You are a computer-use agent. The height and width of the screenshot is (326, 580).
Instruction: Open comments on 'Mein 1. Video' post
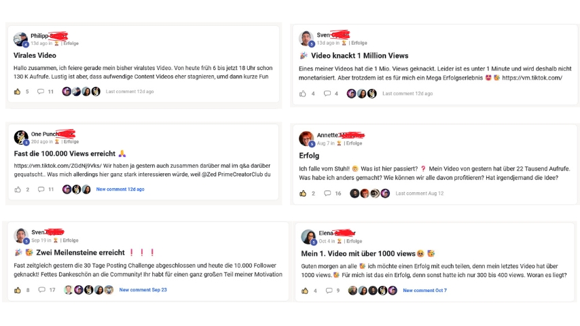point(328,291)
